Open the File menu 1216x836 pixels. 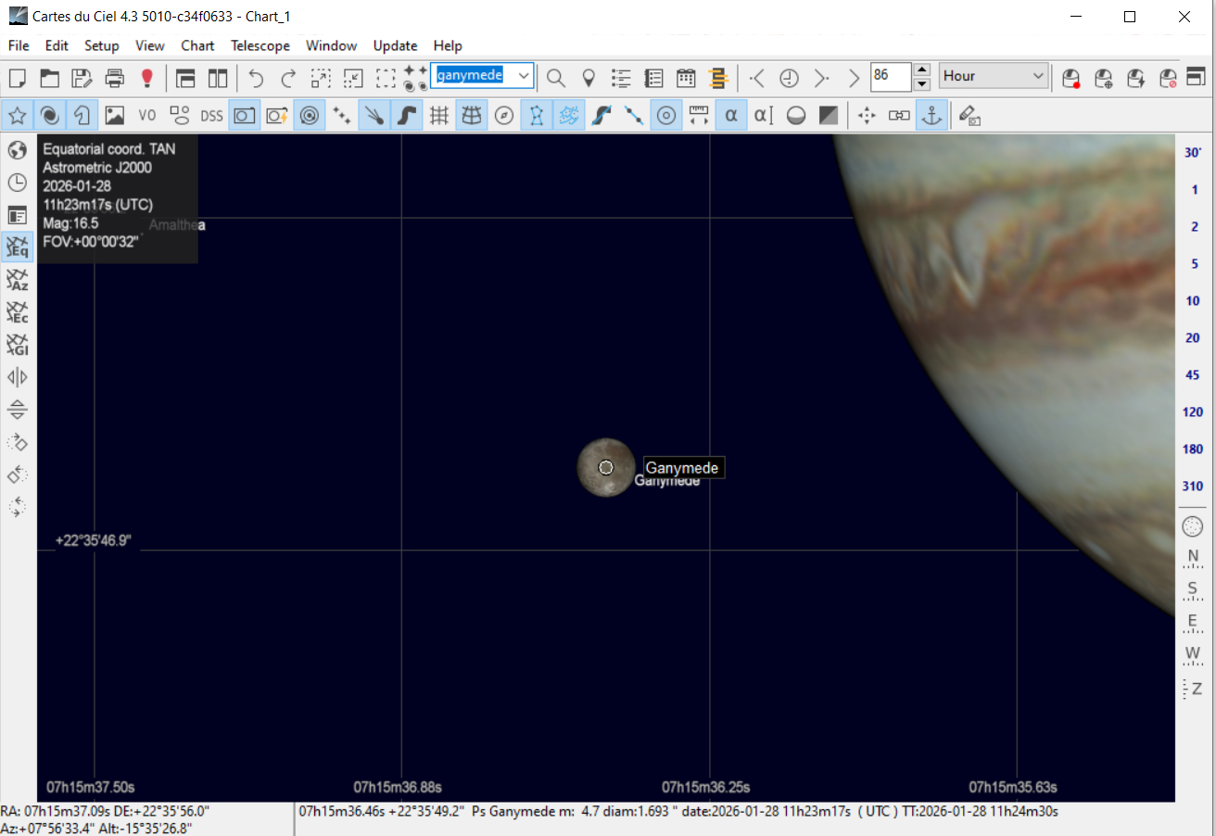pos(19,45)
